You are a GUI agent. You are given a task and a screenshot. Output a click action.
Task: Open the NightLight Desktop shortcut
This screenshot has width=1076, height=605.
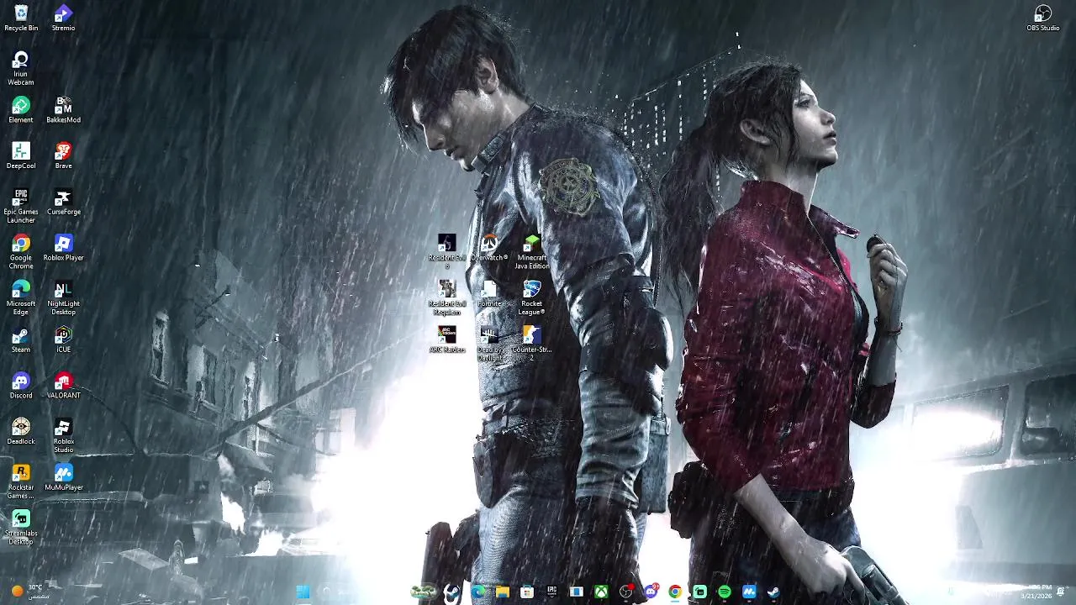[x=63, y=299]
